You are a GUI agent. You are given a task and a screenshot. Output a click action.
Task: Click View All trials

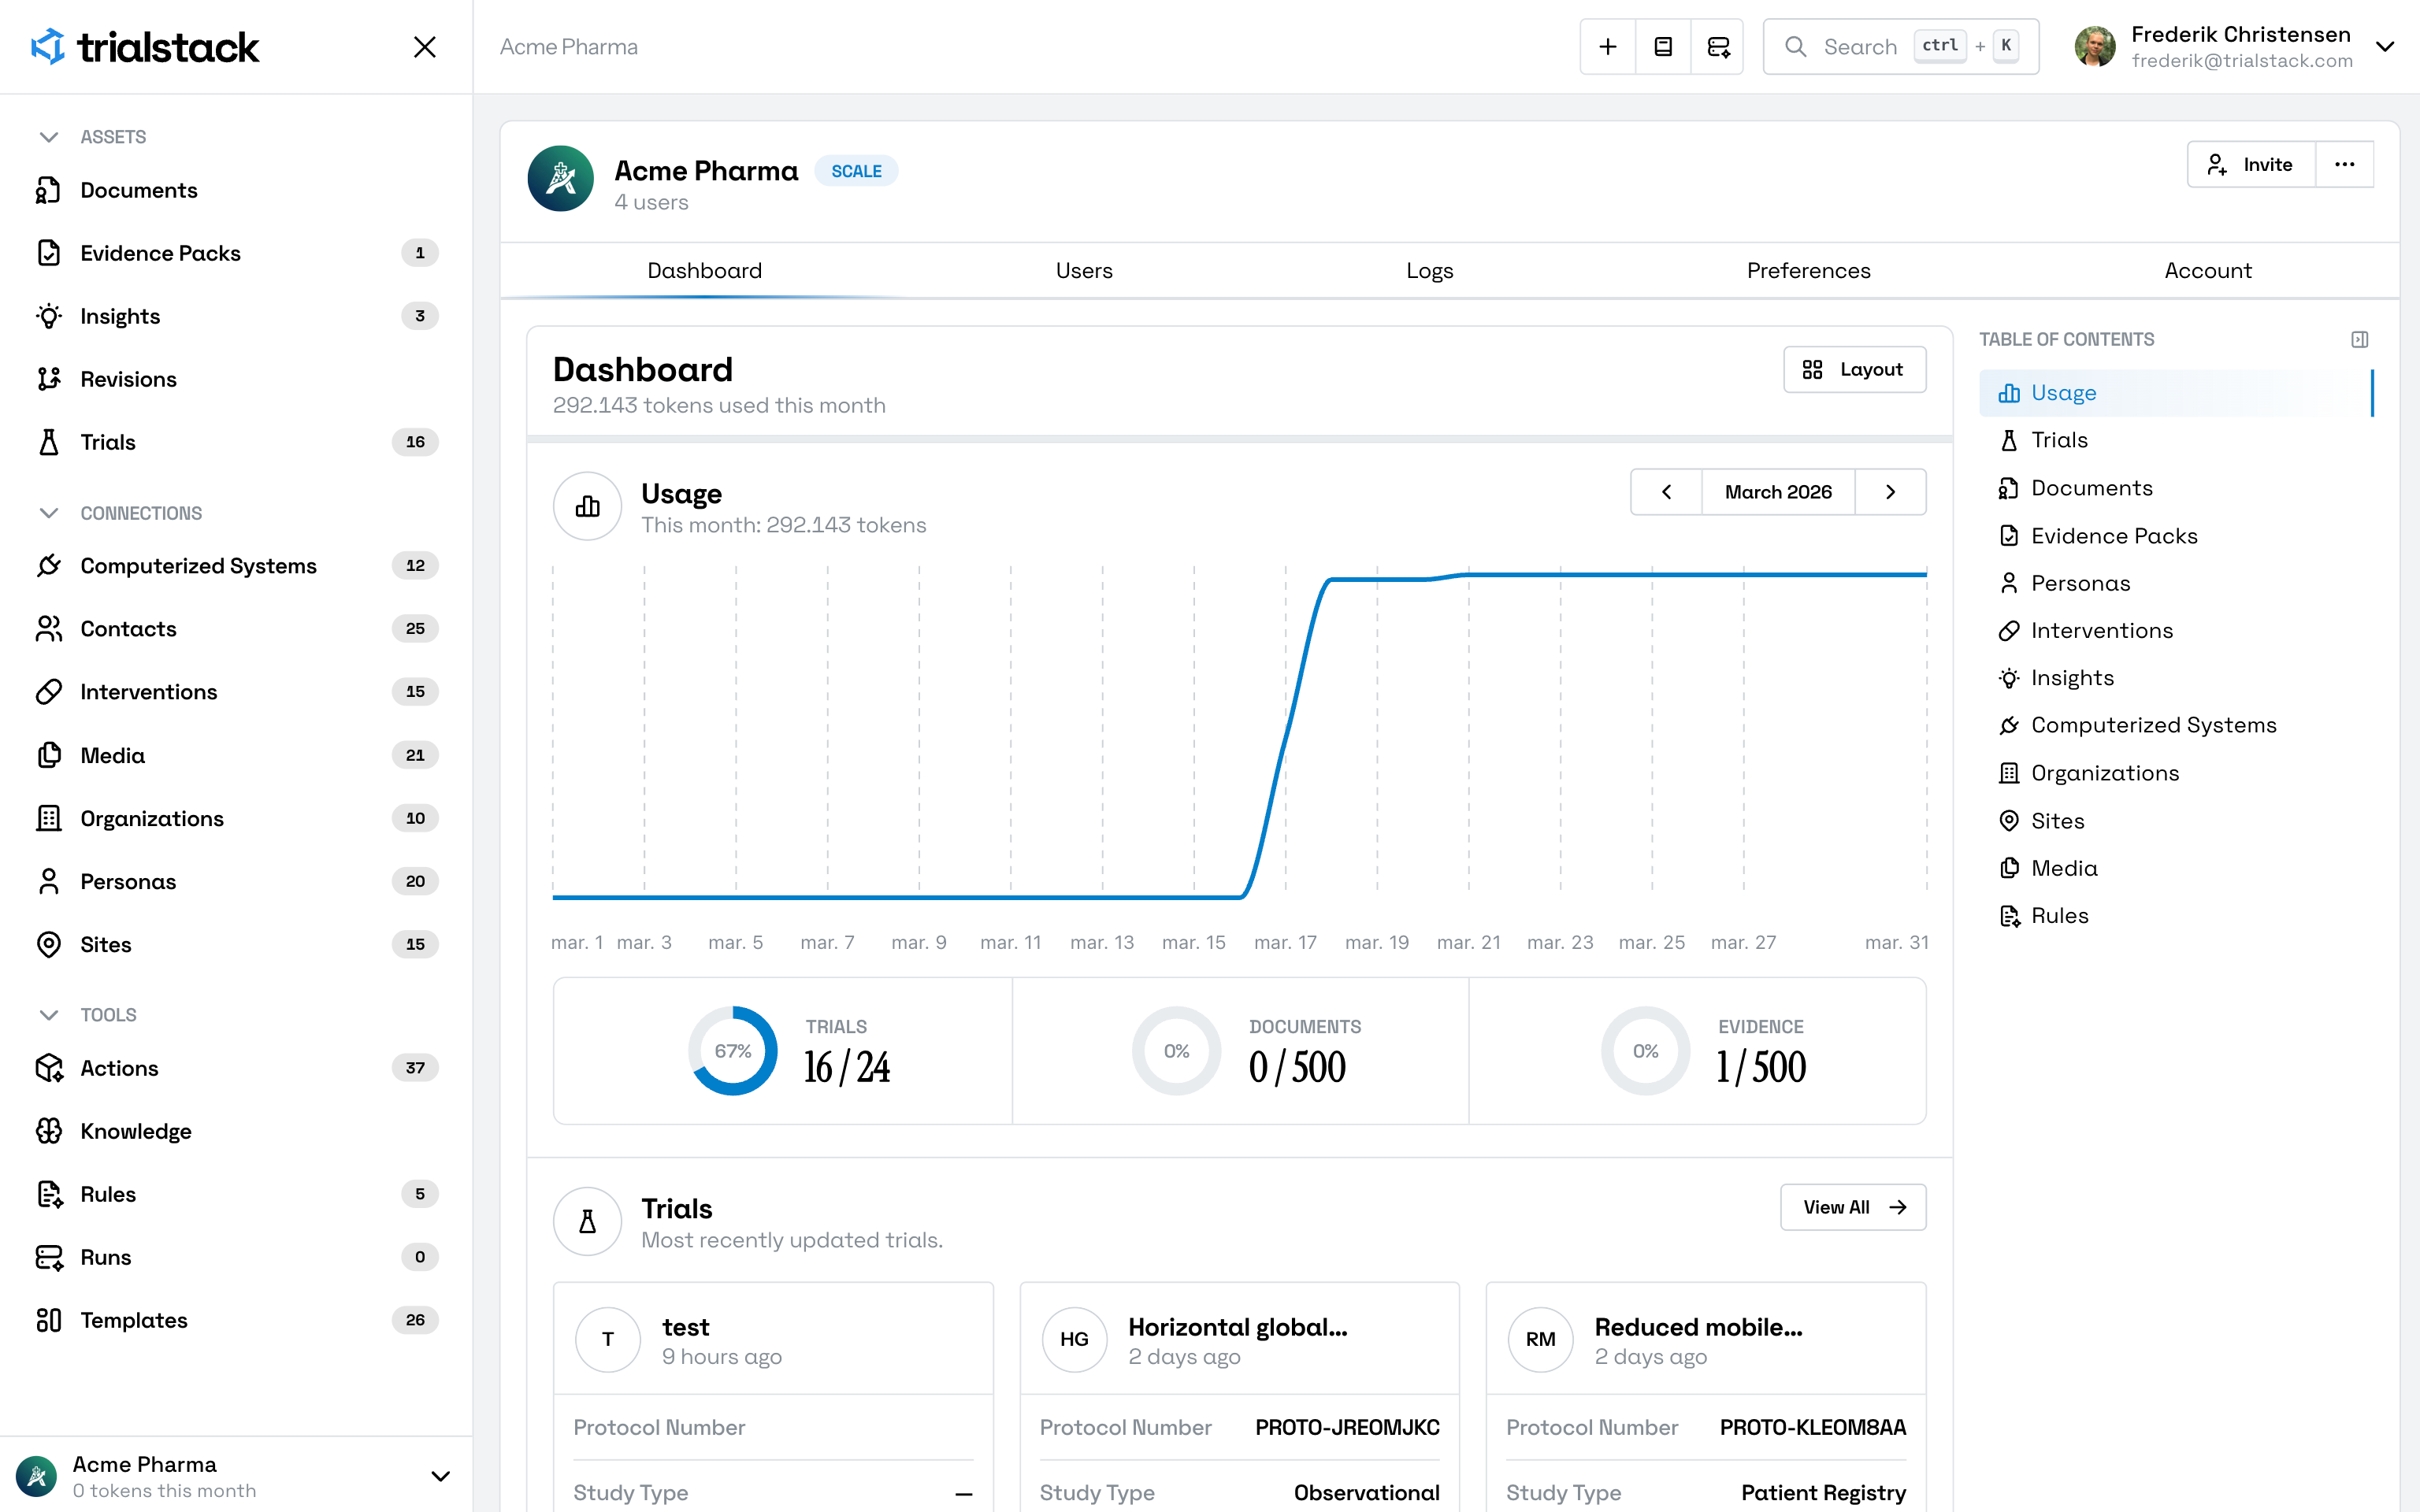(1853, 1207)
